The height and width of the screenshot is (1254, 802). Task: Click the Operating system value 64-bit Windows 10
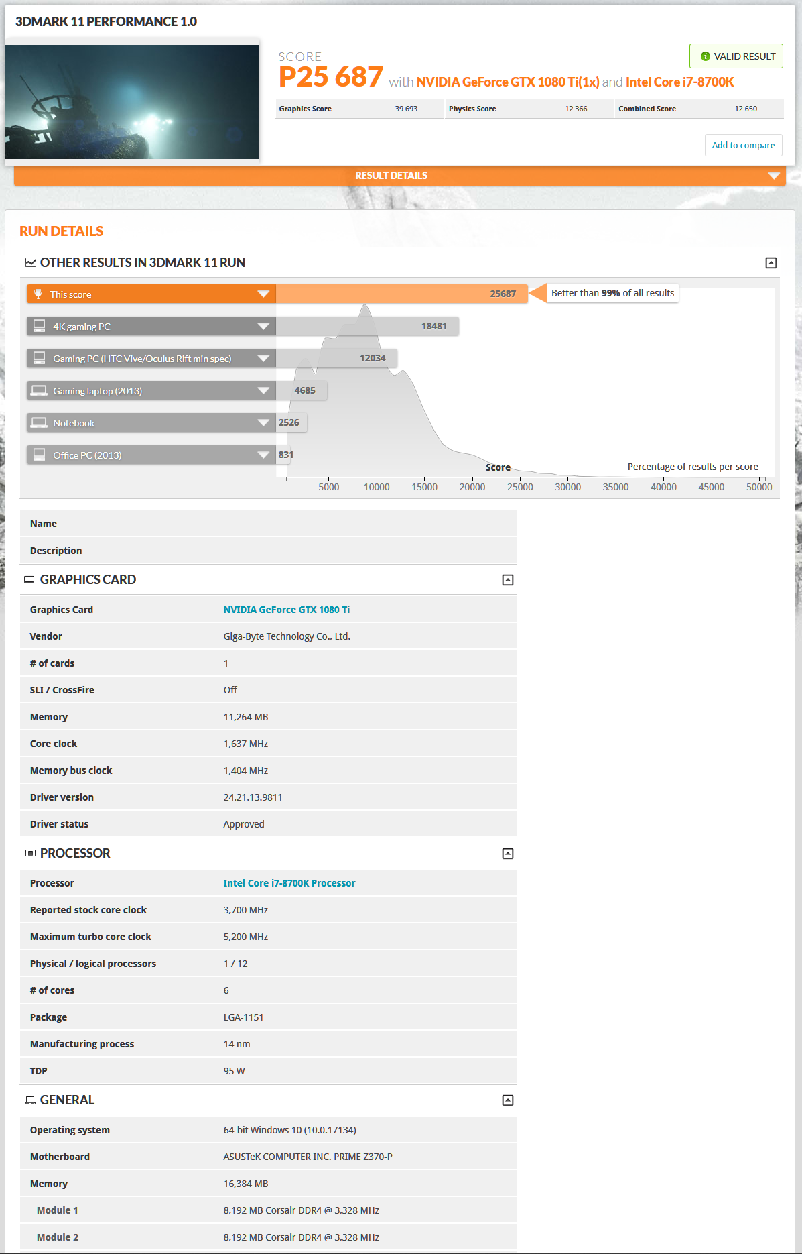click(289, 1130)
